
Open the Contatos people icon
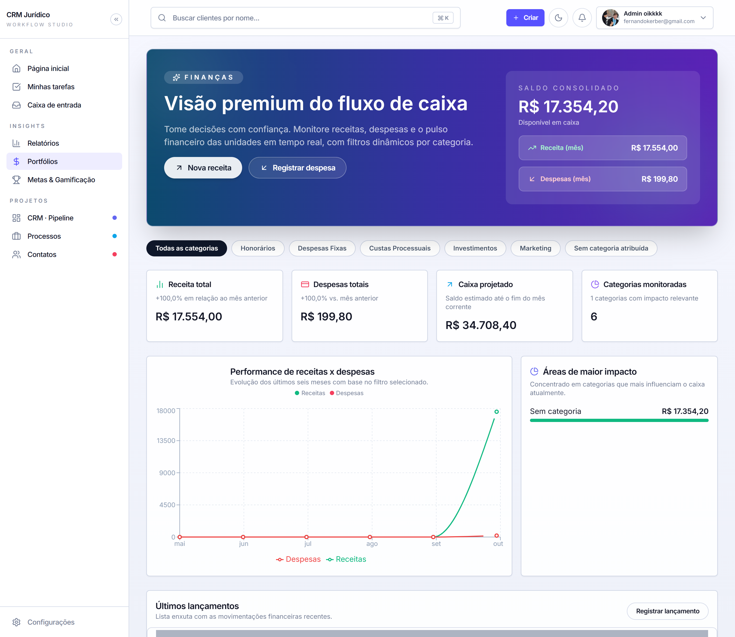pyautogui.click(x=16, y=254)
